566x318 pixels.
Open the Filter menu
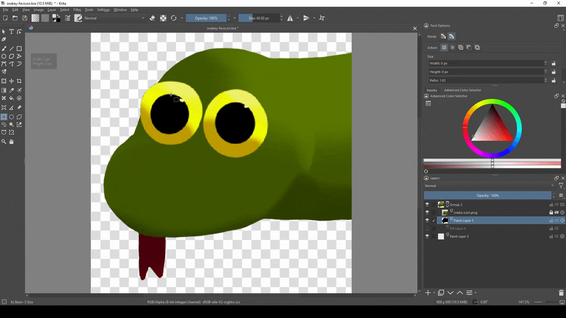pos(77,10)
